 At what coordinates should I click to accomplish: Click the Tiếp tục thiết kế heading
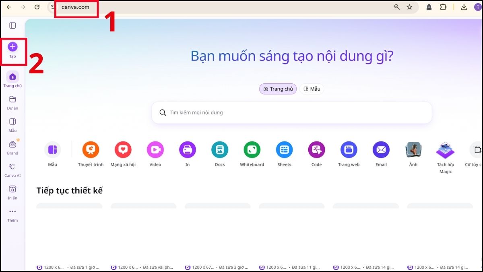[70, 191]
